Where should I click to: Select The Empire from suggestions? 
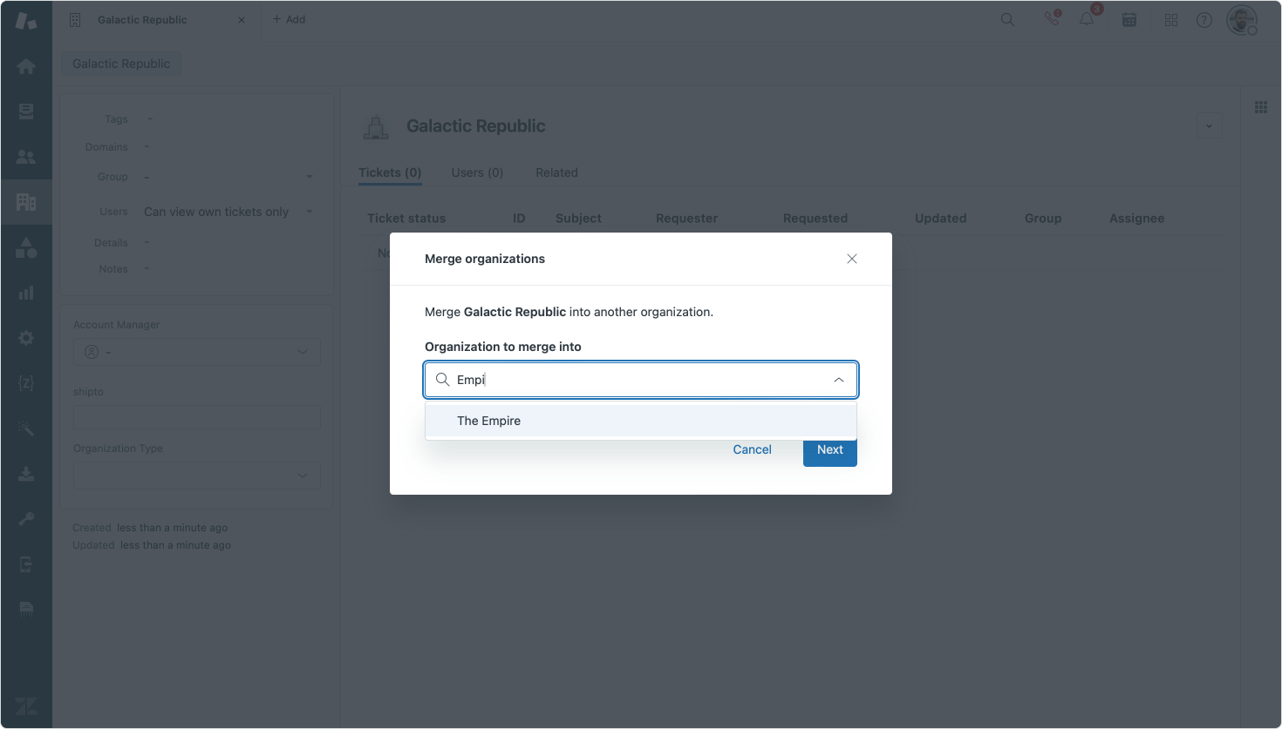click(x=641, y=421)
